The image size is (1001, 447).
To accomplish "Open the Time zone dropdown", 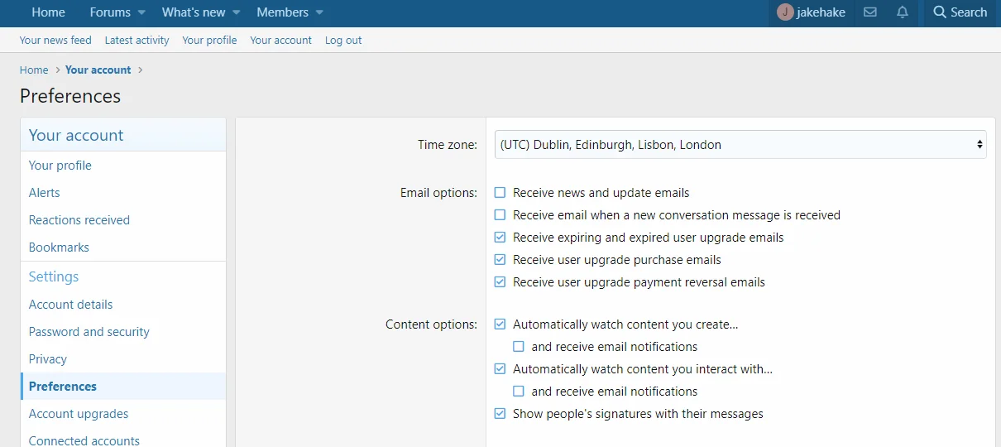I will [x=740, y=144].
